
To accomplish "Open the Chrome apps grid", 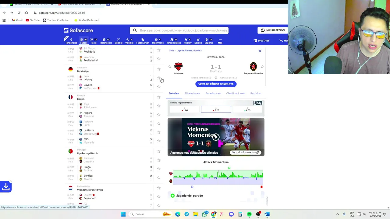I will click(x=4, y=20).
